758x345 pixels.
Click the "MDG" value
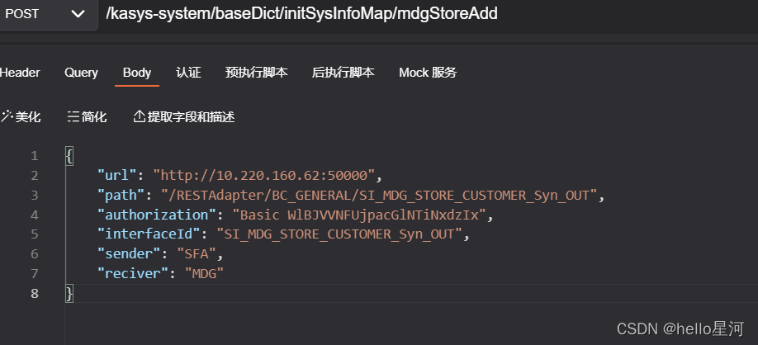tap(205, 273)
